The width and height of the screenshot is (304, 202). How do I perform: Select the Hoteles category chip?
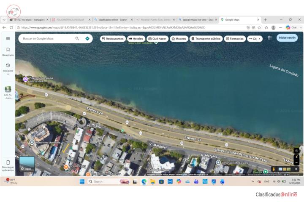click(x=136, y=39)
